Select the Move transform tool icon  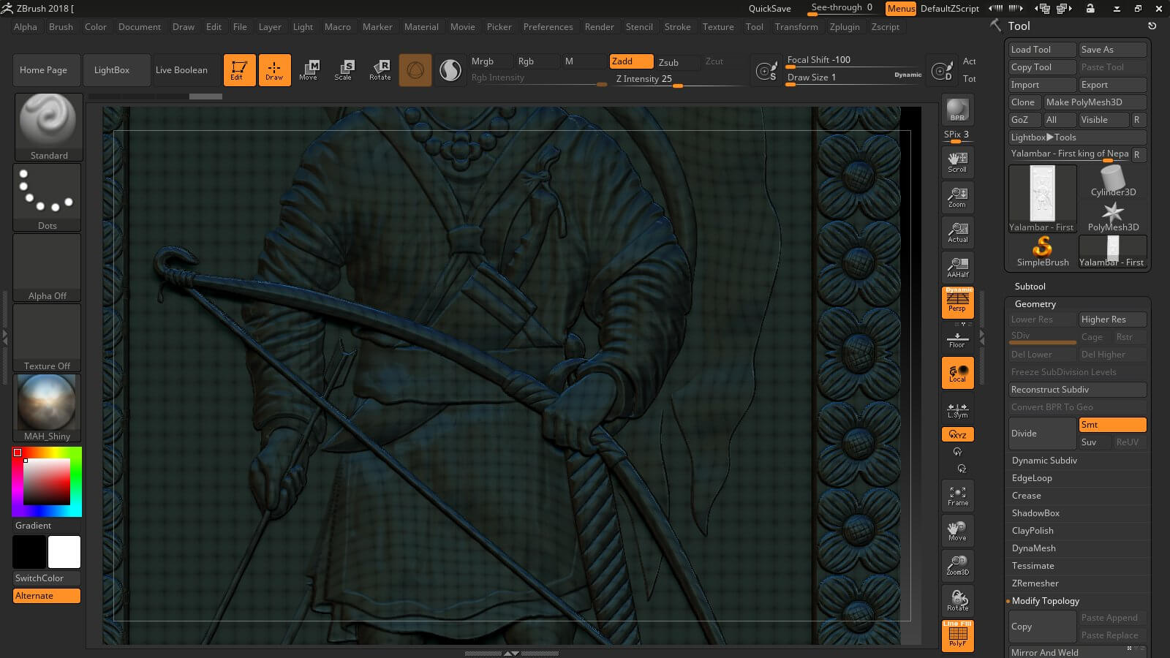click(309, 69)
